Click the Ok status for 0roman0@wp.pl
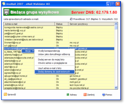 click(57, 43)
